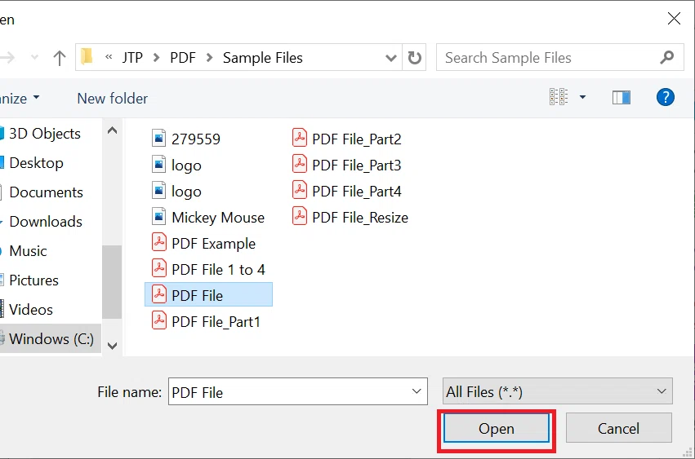
Task: Open Downloads in navigation pane
Action: tap(45, 221)
